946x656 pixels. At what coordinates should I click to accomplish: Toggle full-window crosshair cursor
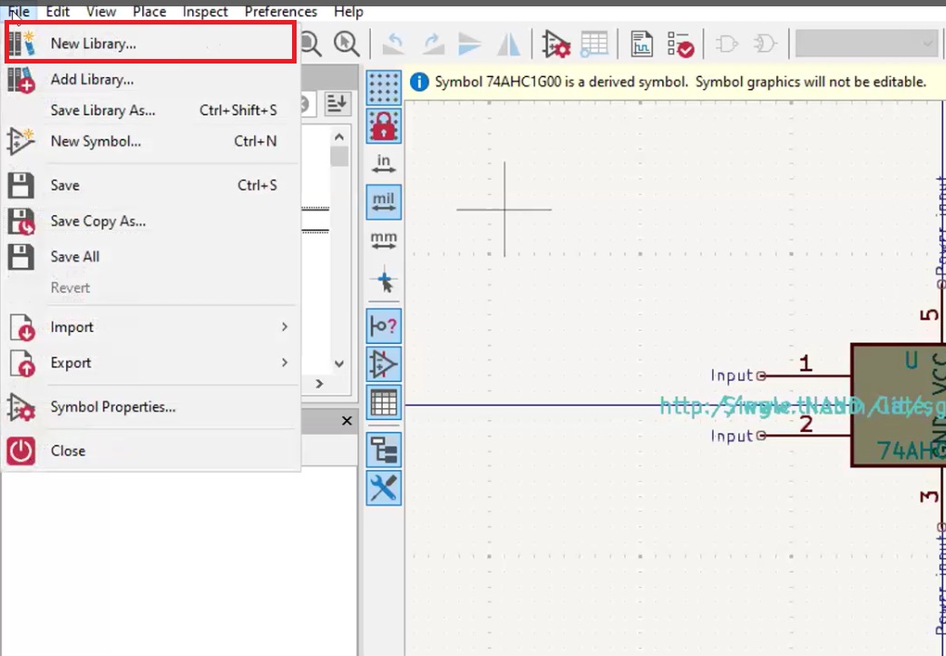384,281
